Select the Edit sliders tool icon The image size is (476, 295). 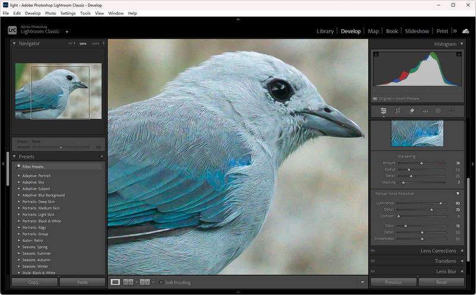[x=384, y=111]
